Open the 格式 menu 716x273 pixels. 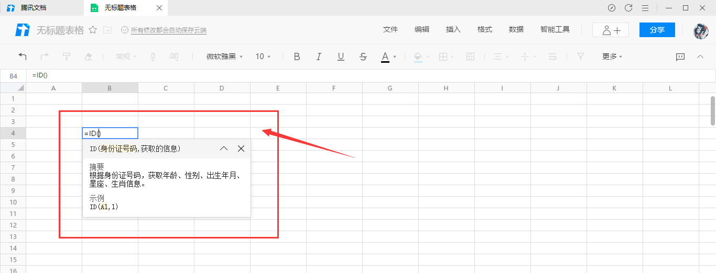click(x=485, y=29)
